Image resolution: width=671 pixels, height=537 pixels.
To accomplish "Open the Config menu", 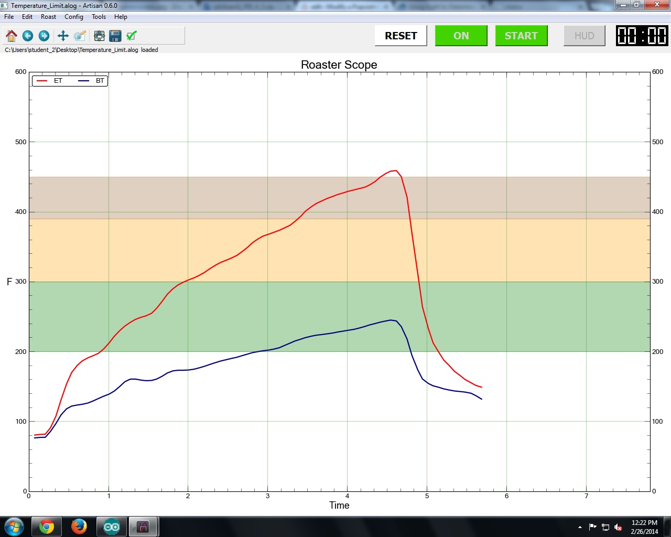I will [x=74, y=17].
